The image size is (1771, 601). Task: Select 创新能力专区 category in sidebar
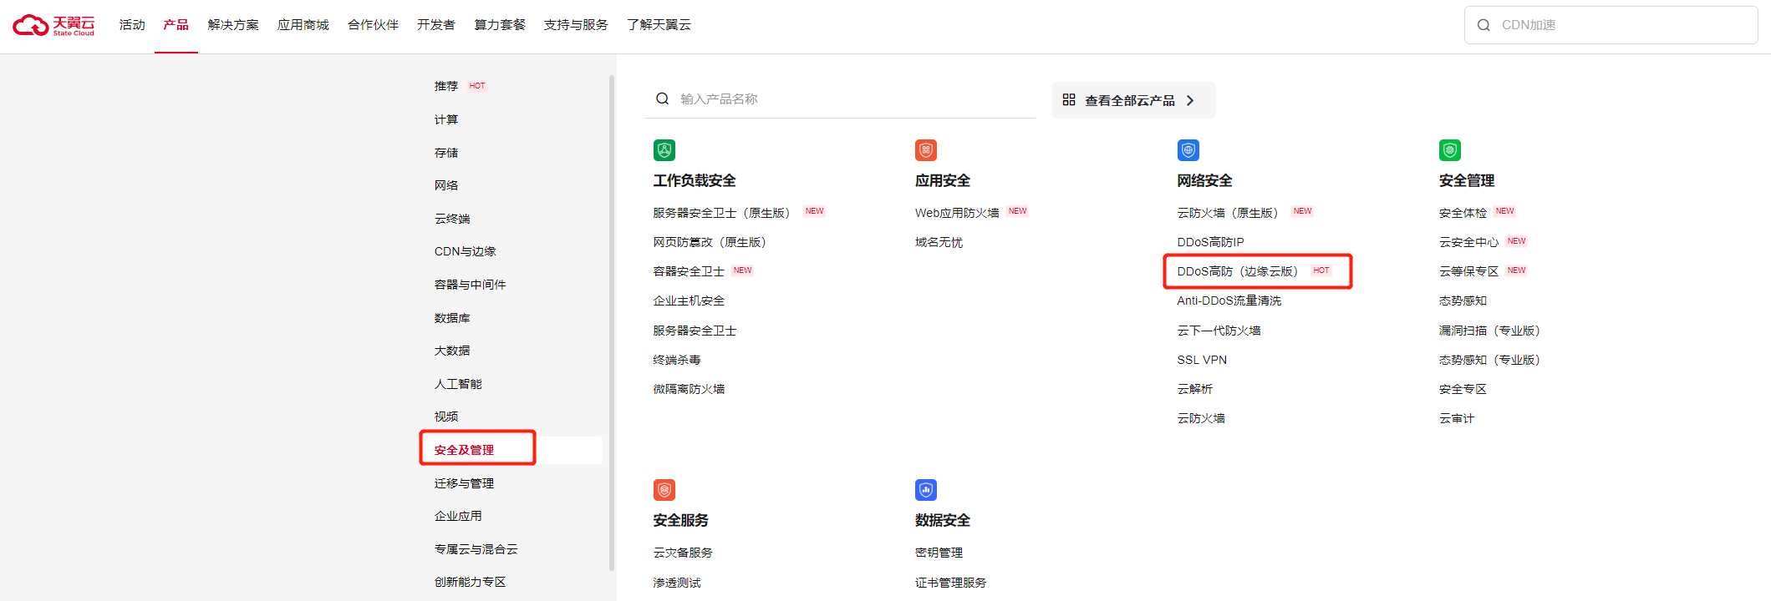tap(470, 582)
